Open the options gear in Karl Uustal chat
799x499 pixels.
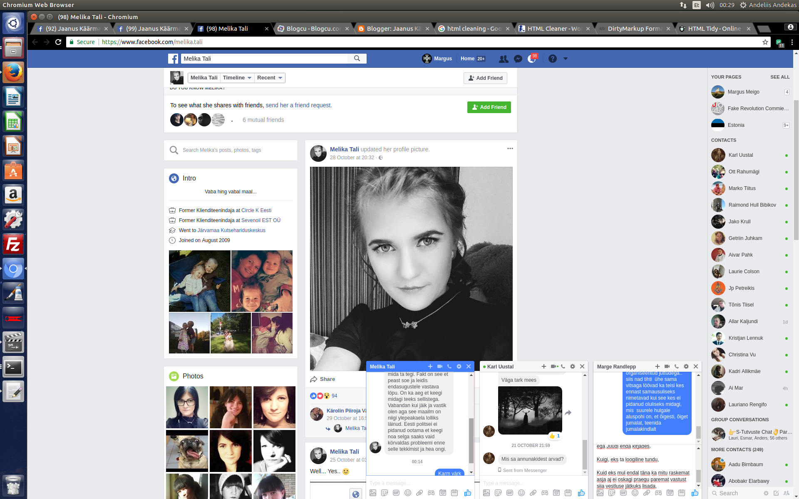[x=573, y=366]
